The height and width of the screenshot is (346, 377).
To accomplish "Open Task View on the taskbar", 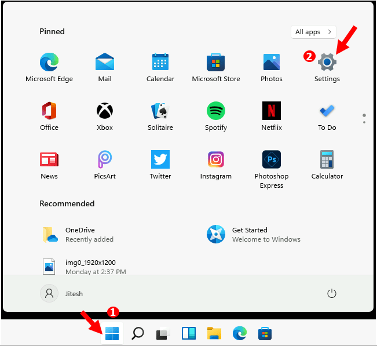I will coord(163,334).
